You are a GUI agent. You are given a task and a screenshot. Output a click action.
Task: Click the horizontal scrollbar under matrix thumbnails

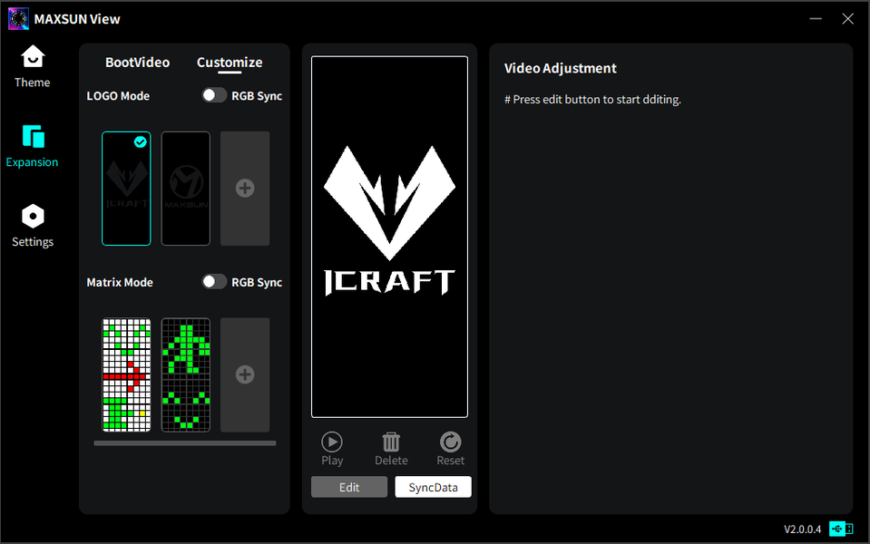185,443
